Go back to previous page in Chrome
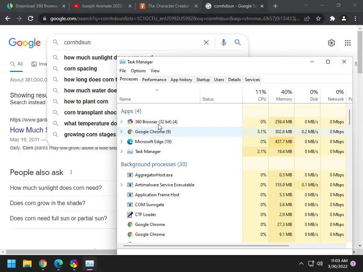Image resolution: width=363 pixels, height=272 pixels. tap(8, 18)
